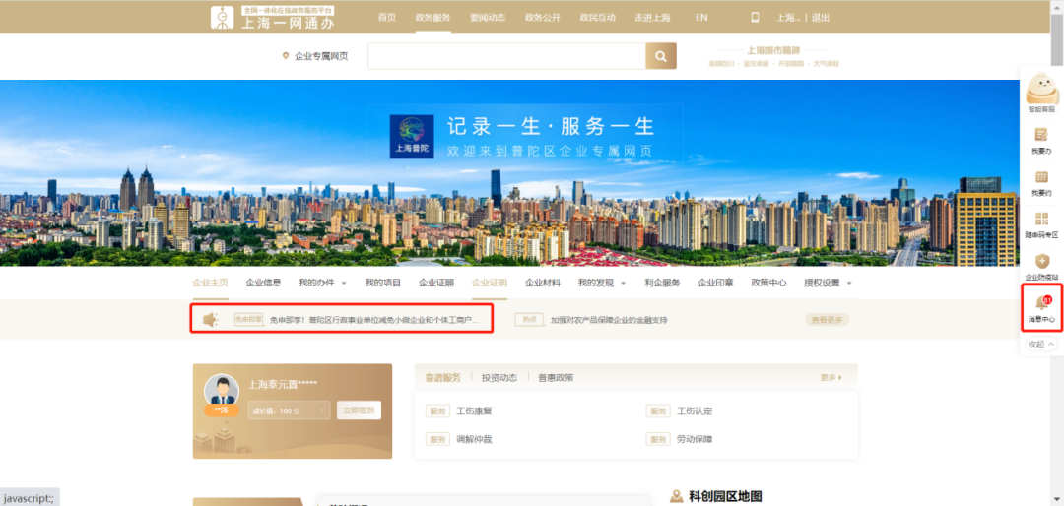The width and height of the screenshot is (1064, 506).
Task: Click the user avatar picture
Action: 221,391
